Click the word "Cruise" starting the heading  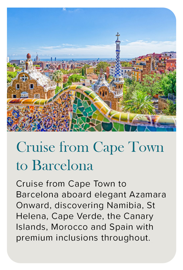36,147
